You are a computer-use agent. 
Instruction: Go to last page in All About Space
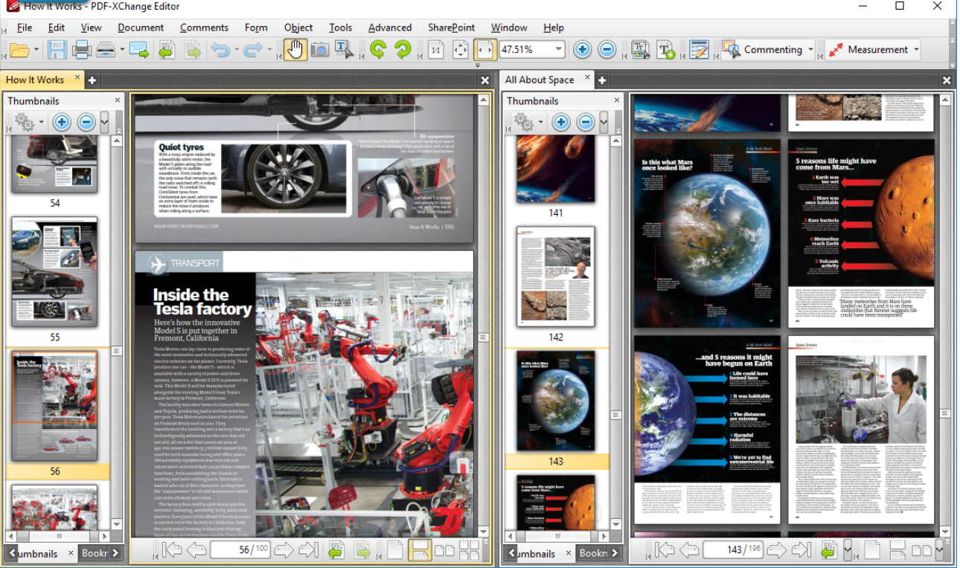coord(801,550)
